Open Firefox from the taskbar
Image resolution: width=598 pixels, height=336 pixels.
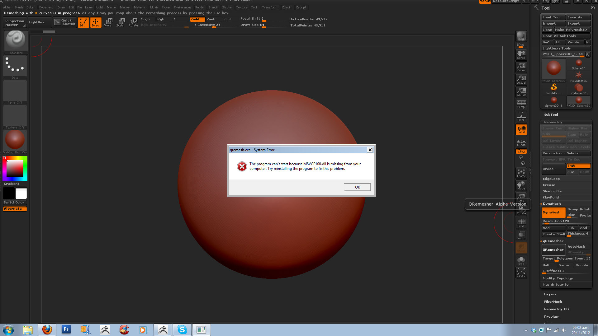tap(47, 330)
